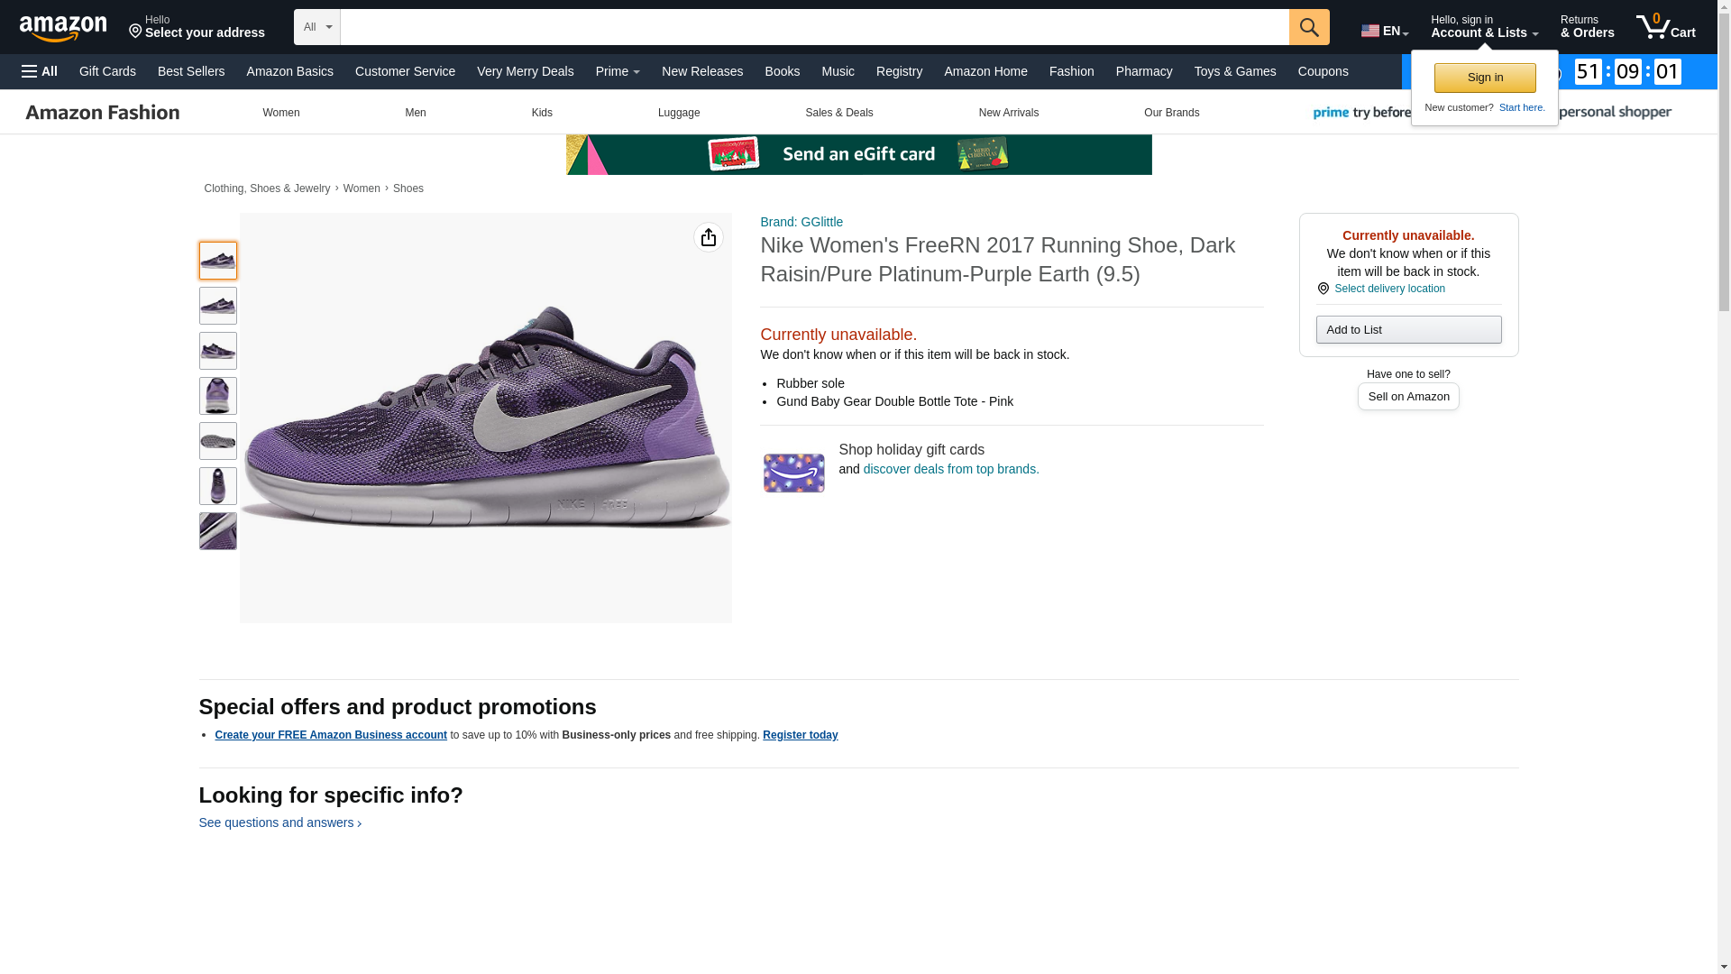Viewport: 1731px width, 974px height.
Task: Click in the search text field
Action: (x=813, y=27)
